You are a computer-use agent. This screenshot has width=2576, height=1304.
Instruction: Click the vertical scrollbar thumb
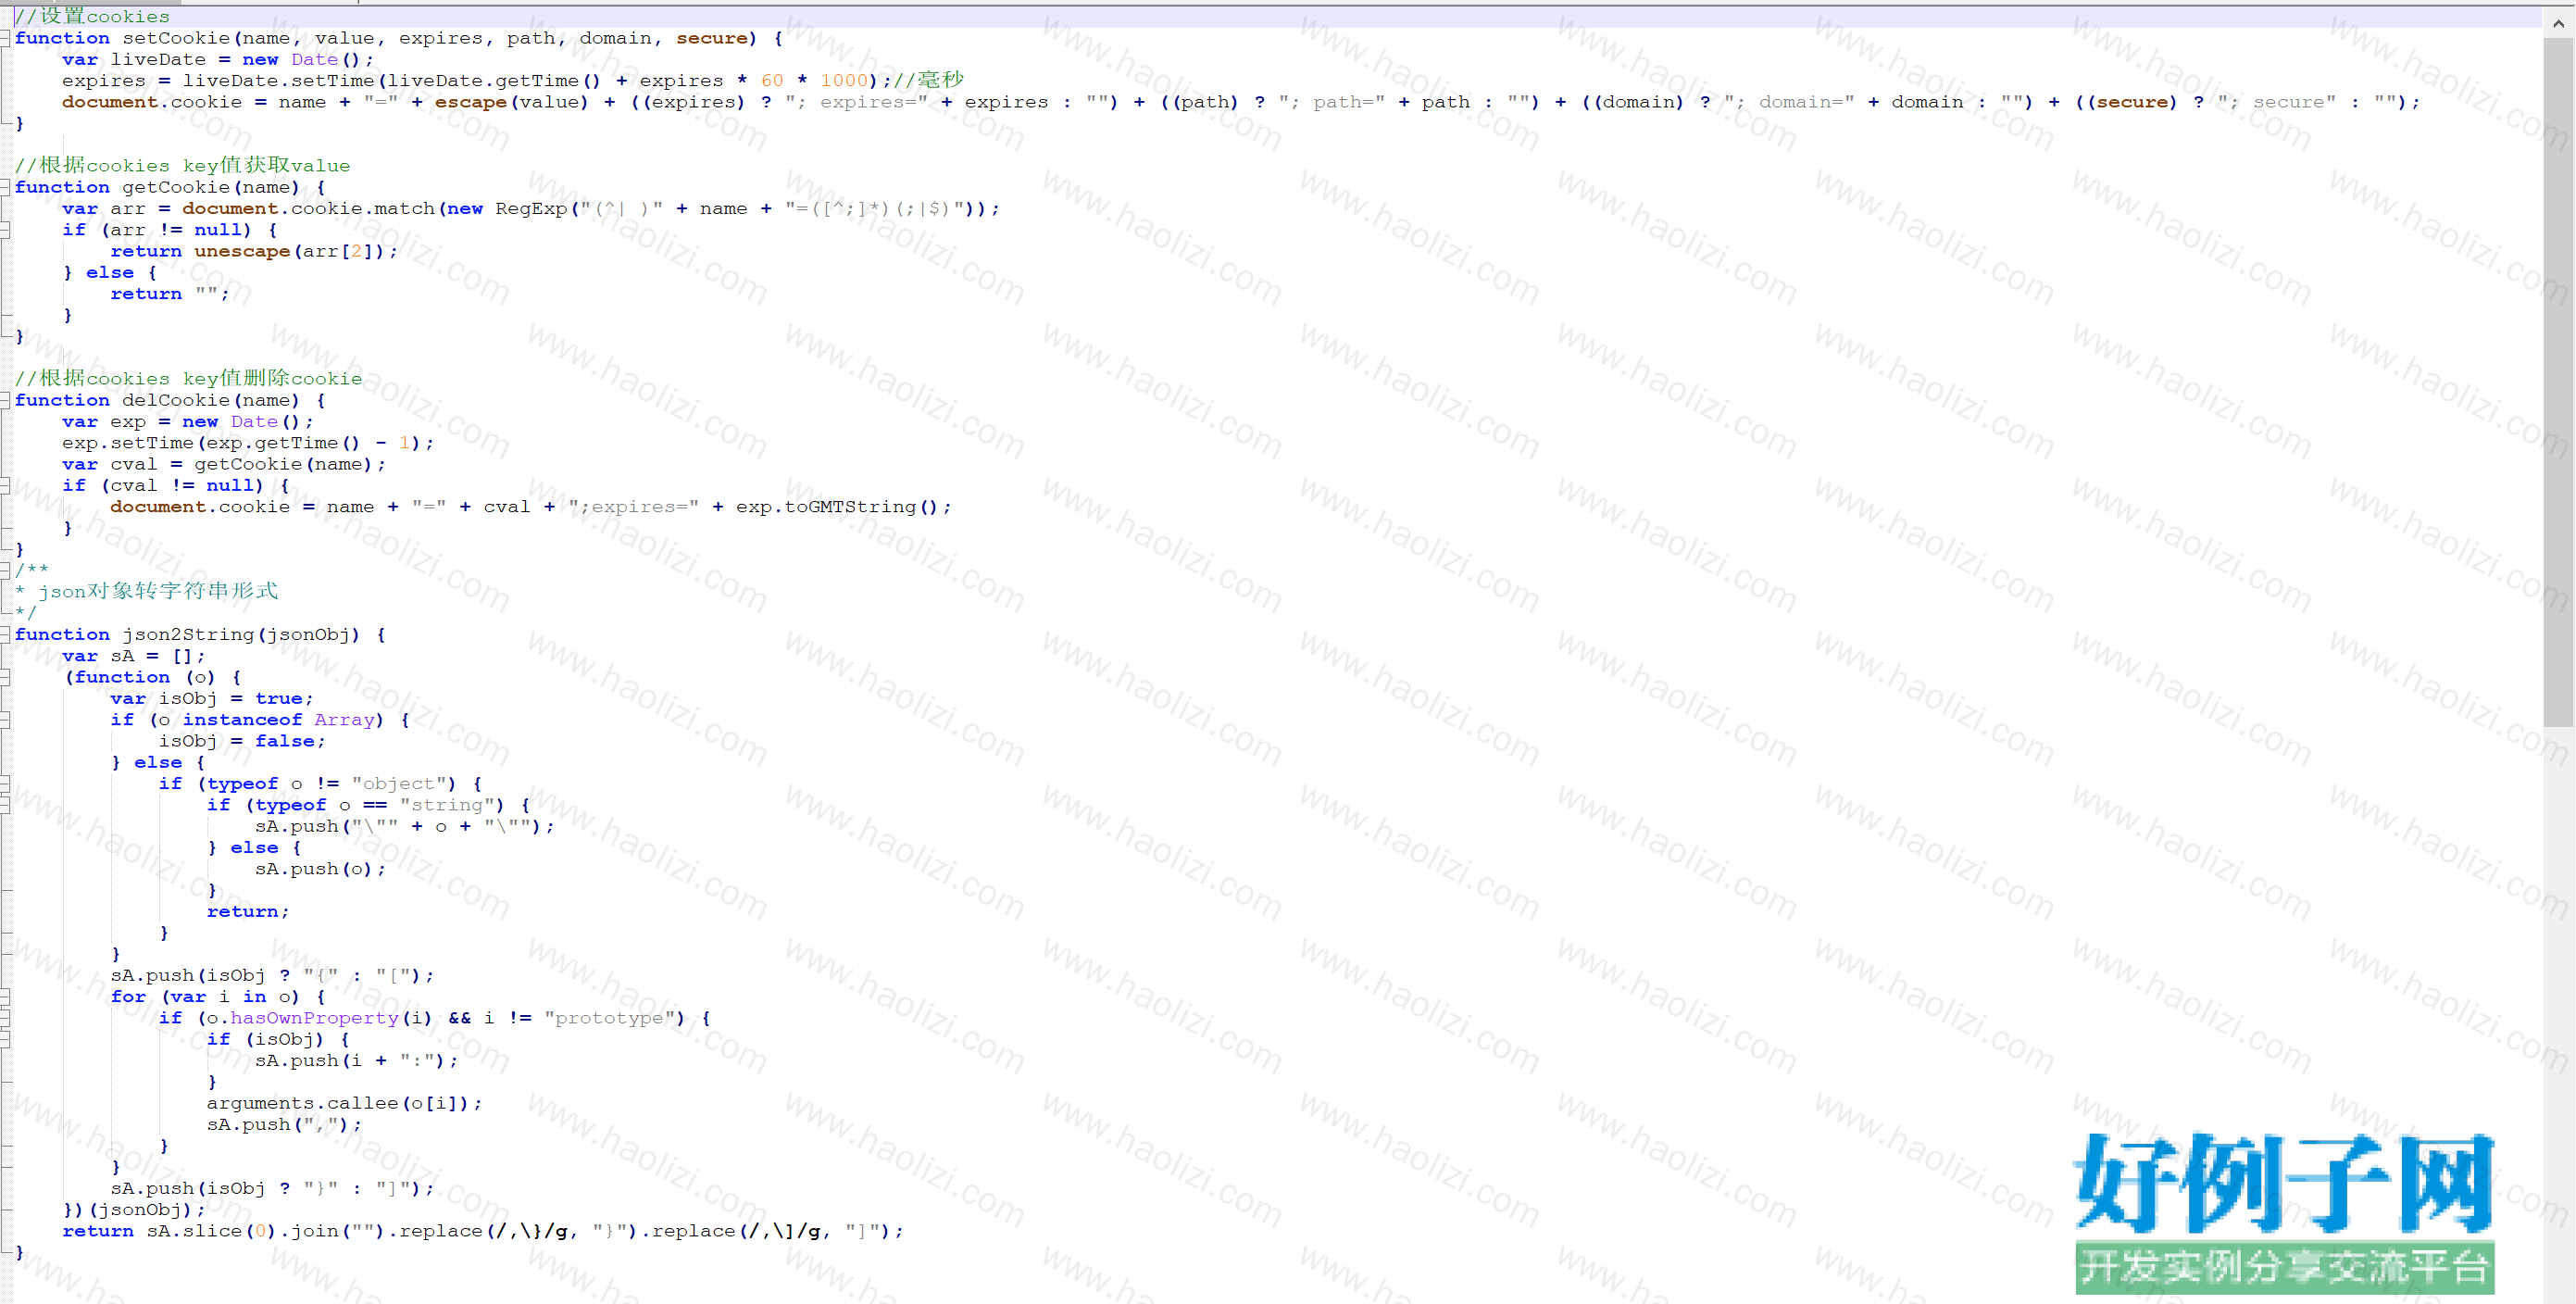pyautogui.click(x=2558, y=382)
